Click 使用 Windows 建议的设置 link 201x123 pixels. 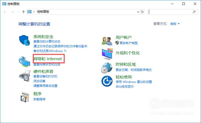pyautogui.click(x=134, y=82)
